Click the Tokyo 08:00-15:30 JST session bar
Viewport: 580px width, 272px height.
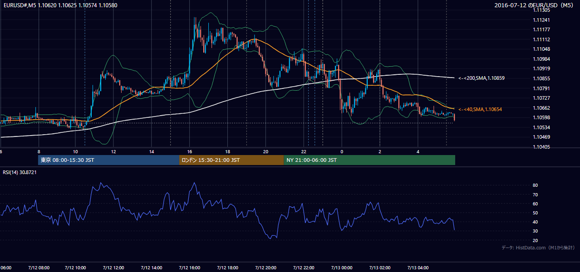pos(109,160)
